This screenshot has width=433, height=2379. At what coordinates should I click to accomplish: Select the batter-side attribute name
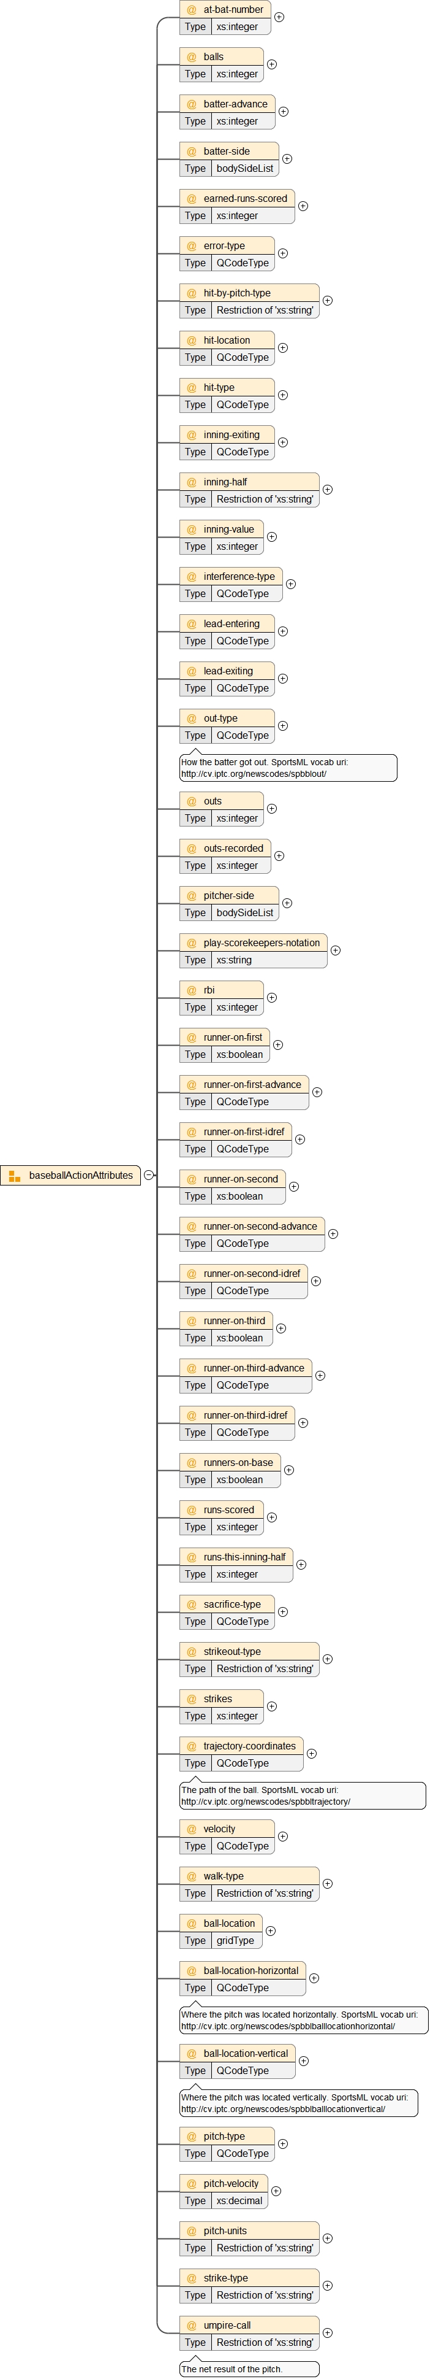(x=227, y=150)
